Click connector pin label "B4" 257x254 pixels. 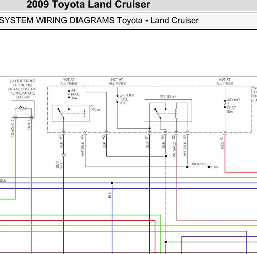pos(162,137)
